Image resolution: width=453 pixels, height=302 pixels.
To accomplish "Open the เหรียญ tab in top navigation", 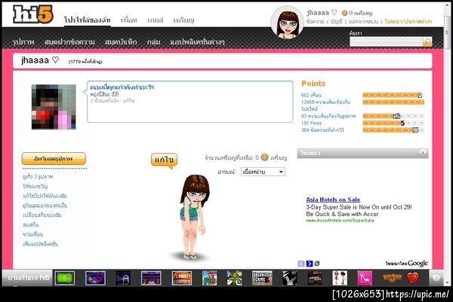I will click(183, 20).
